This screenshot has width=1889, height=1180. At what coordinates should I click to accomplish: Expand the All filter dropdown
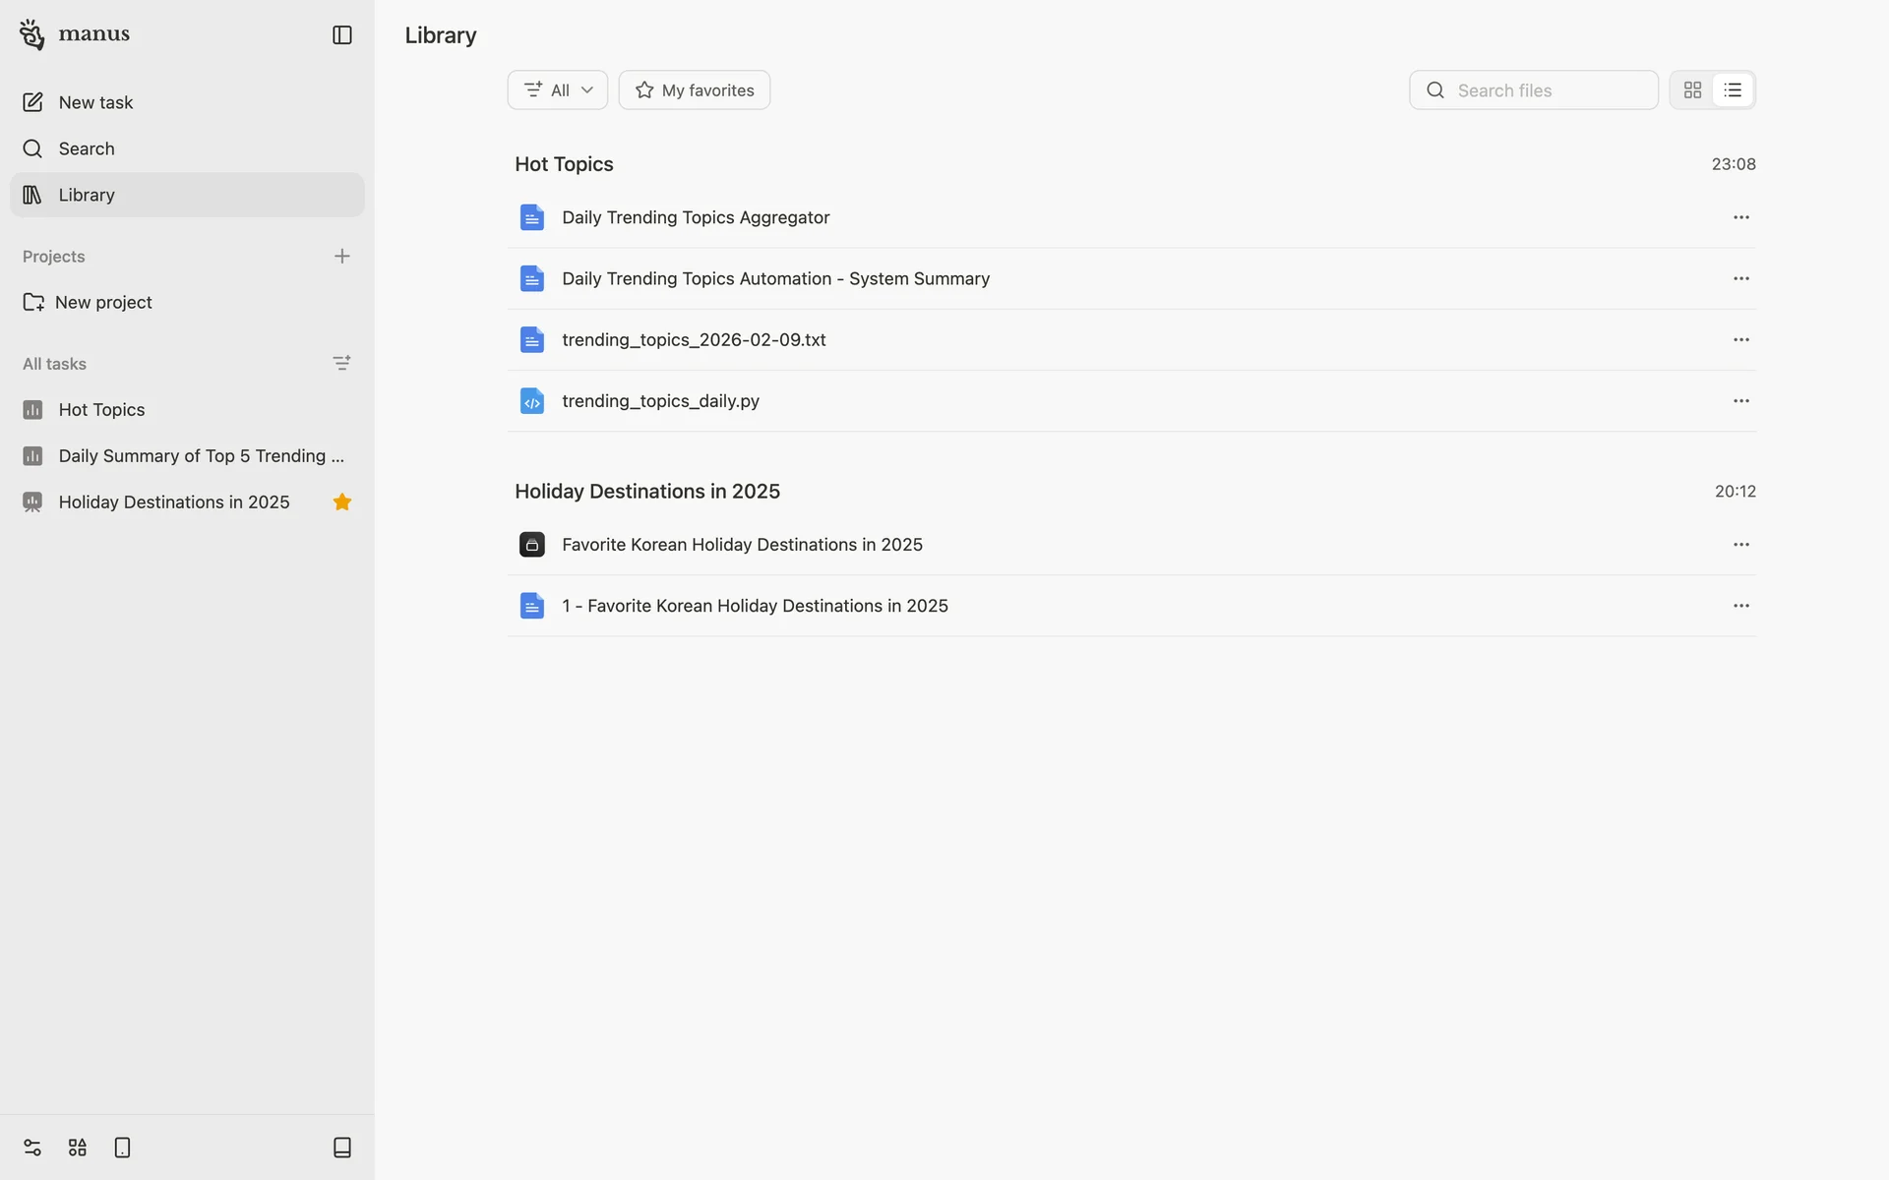tap(557, 90)
